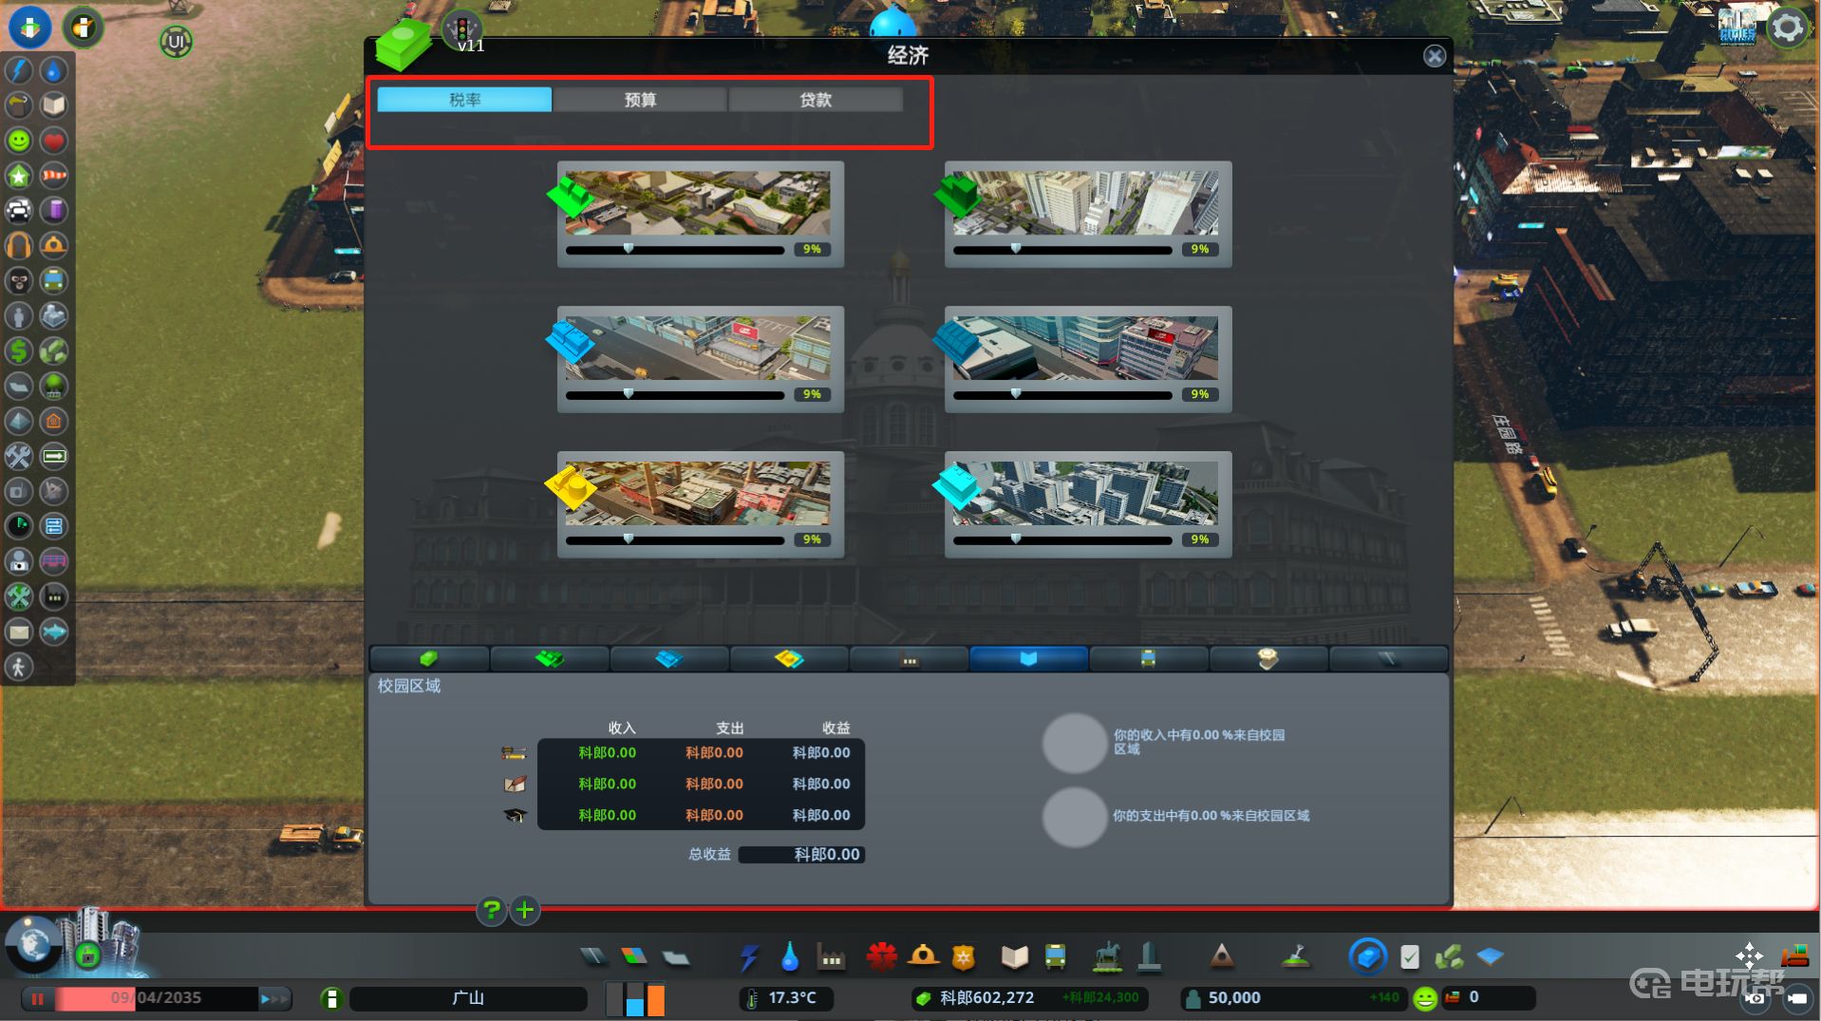Toggle the bulldozer tool
This screenshot has height=1021, width=1821.
coord(1794,955)
